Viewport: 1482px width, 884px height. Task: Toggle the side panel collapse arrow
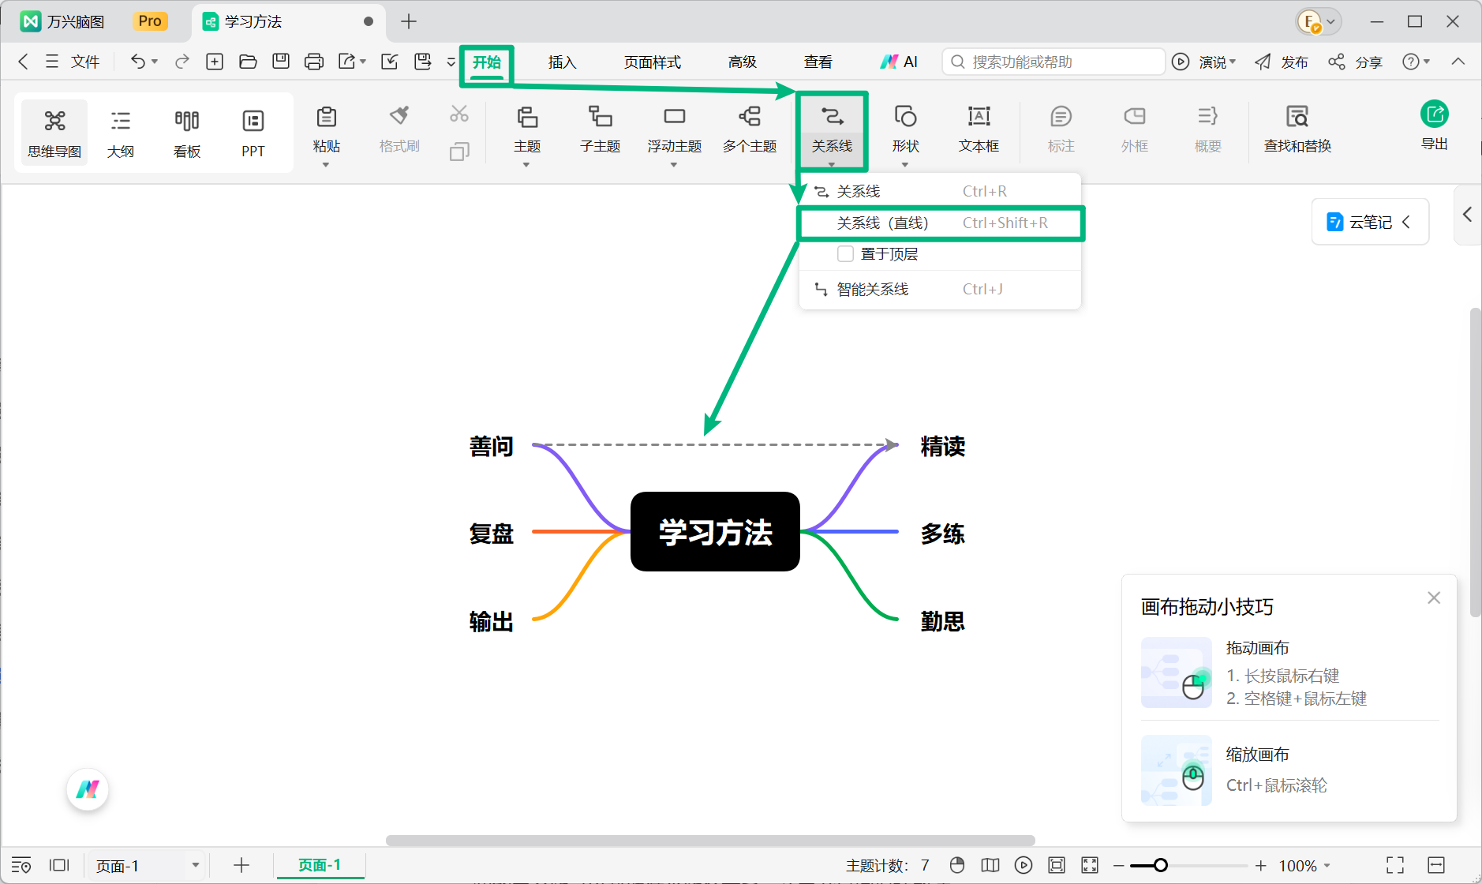pyautogui.click(x=1467, y=214)
